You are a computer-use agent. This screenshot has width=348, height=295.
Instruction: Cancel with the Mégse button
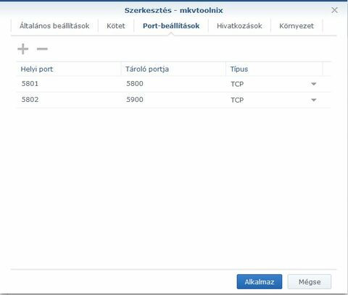coord(310,281)
